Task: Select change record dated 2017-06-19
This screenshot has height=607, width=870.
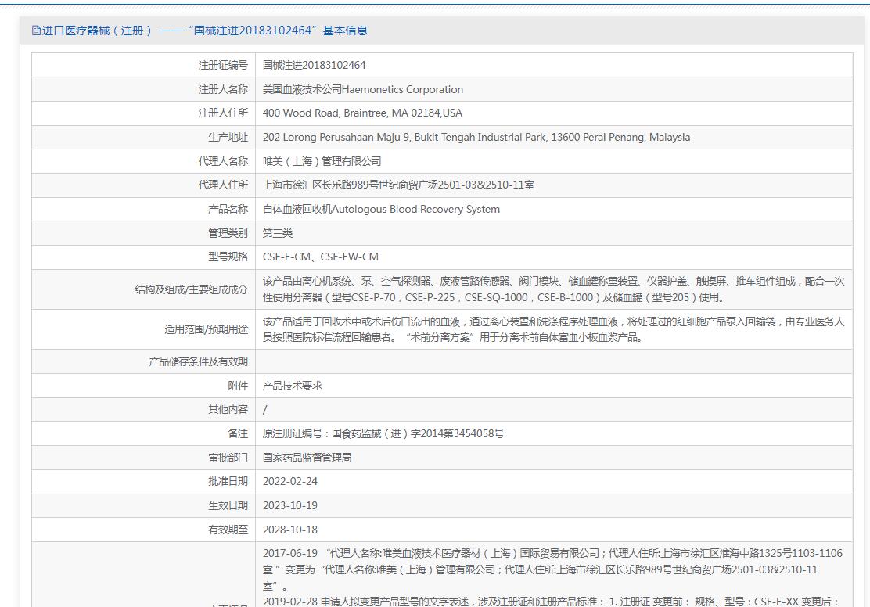Action: [553, 569]
